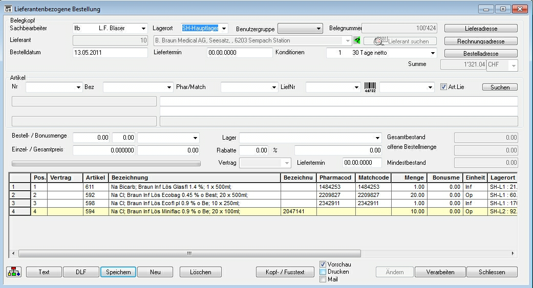Click the Speichern button
533x288 pixels.
point(118,272)
